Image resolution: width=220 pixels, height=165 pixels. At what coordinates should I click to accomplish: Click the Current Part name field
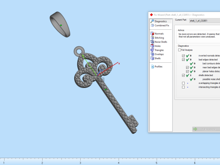point(204,21)
